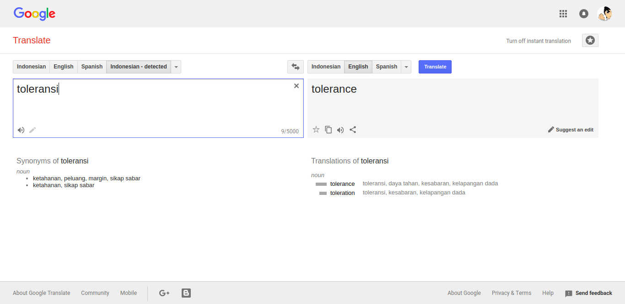The height and width of the screenshot is (304, 625).
Task: Switch the target language to Indonesian
Action: click(325, 67)
